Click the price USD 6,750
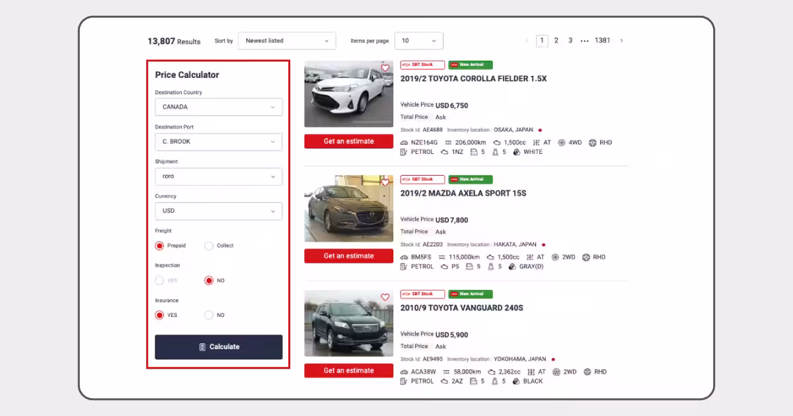Image resolution: width=793 pixels, height=416 pixels. (452, 106)
